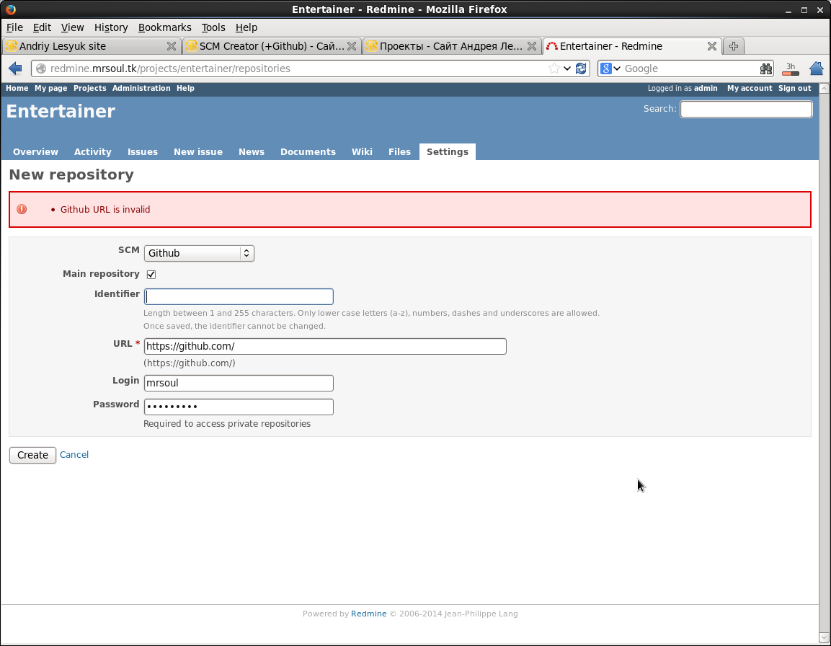Viewport: 831px width, 646px height.
Task: Open the new tab plus button
Action: [734, 46]
